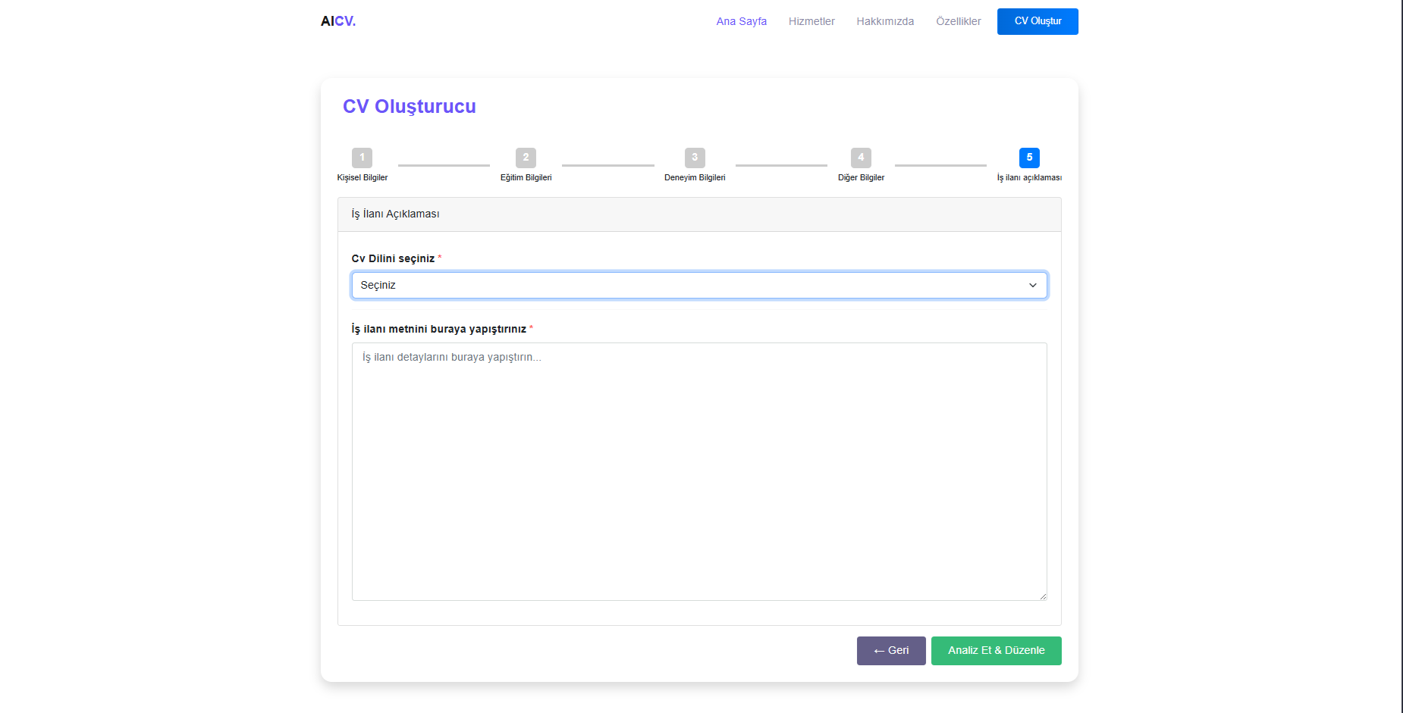Click the page vertical scrollbar
This screenshot has width=1403, height=713.
click(1401, 356)
